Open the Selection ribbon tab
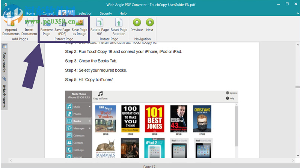Viewport: 300px width, 168px height. pos(85,13)
